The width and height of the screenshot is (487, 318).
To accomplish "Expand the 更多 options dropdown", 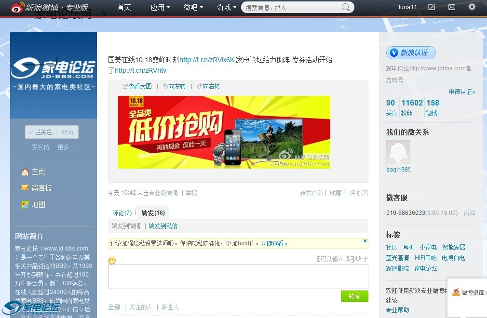I will (x=66, y=147).
